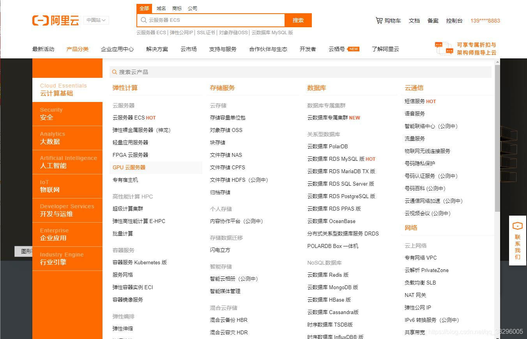Image resolution: width=527 pixels, height=339 pixels.
Task: Click the account number 139****8883
Action: (485, 21)
